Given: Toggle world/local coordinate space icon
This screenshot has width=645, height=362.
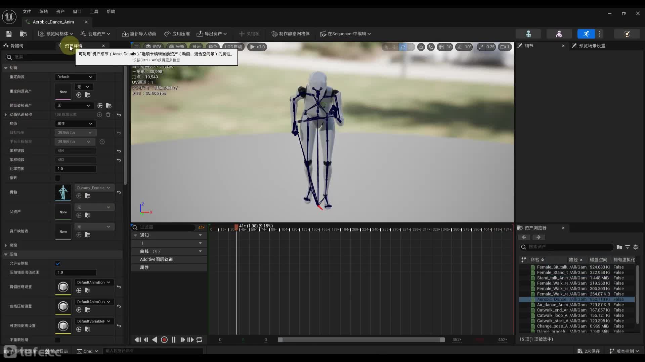Looking at the screenshot, I should click(x=421, y=47).
